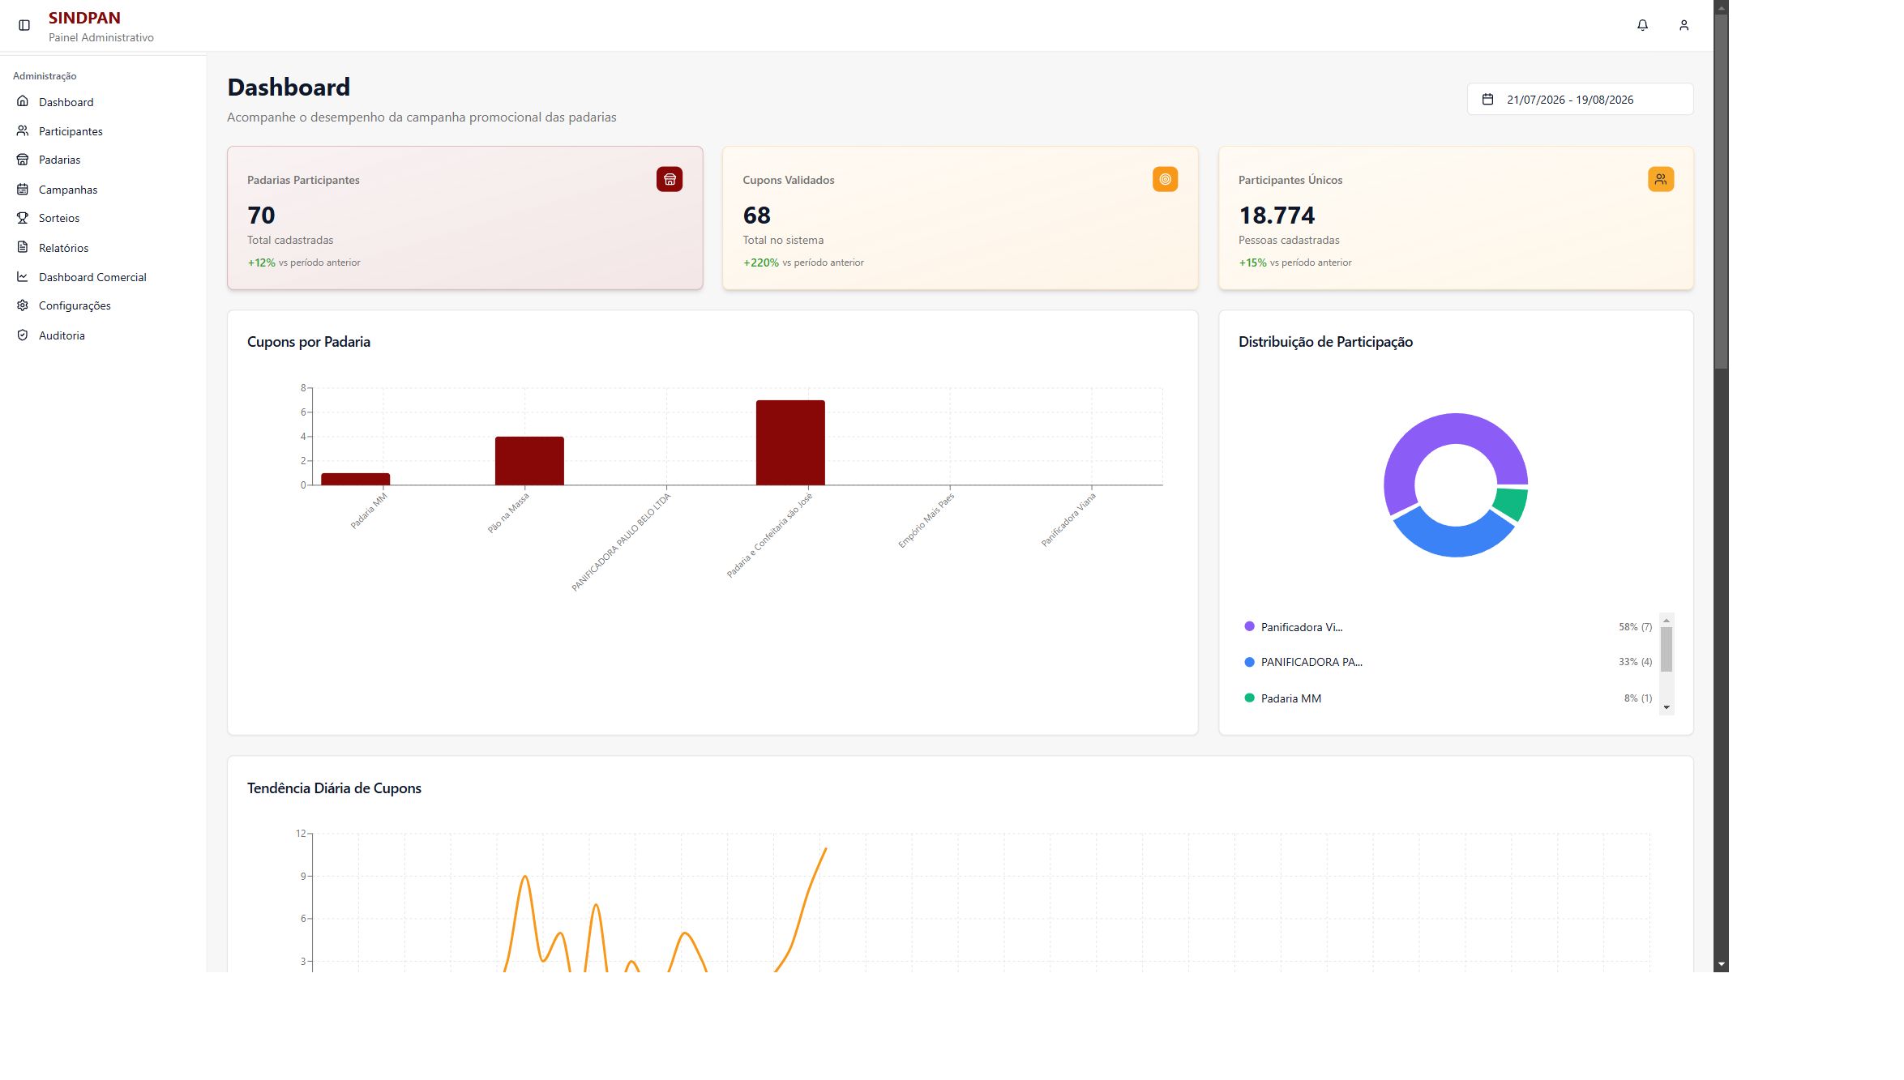Click the Dashboard home icon in sidebar
This screenshot has height=1080, width=1904.
23,101
